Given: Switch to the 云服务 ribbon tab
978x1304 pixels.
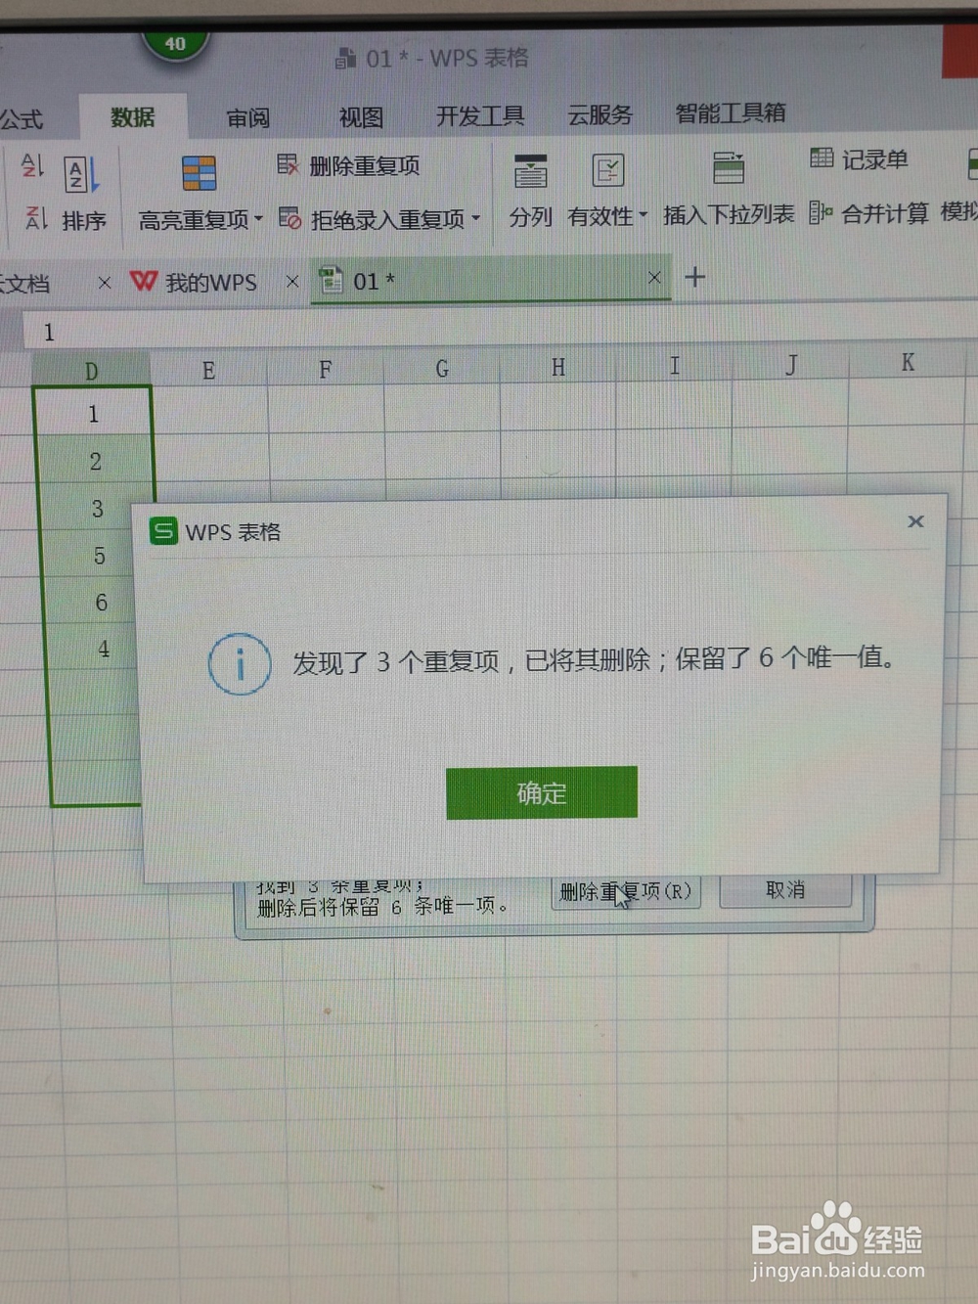Looking at the screenshot, I should (x=600, y=114).
